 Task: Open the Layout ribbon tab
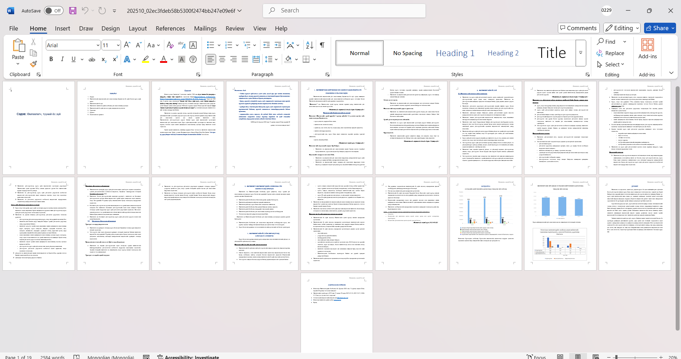(137, 28)
